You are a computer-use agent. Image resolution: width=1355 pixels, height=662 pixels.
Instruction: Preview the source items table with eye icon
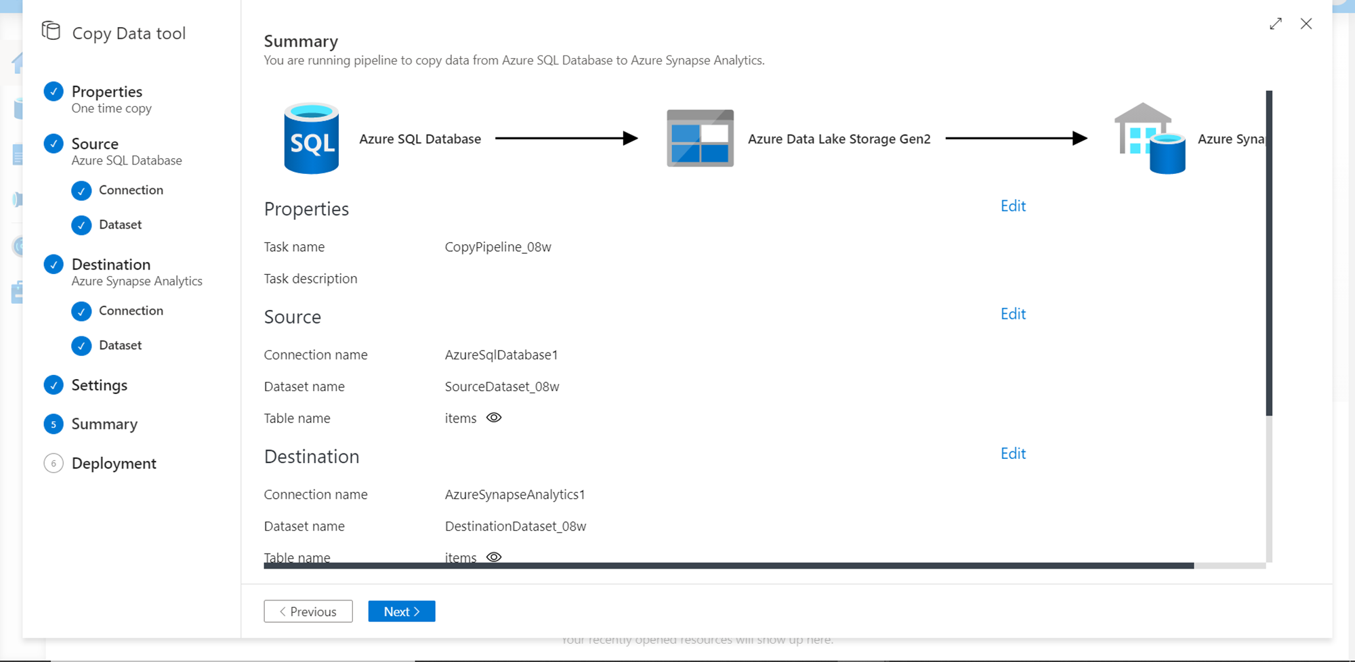[x=494, y=418]
